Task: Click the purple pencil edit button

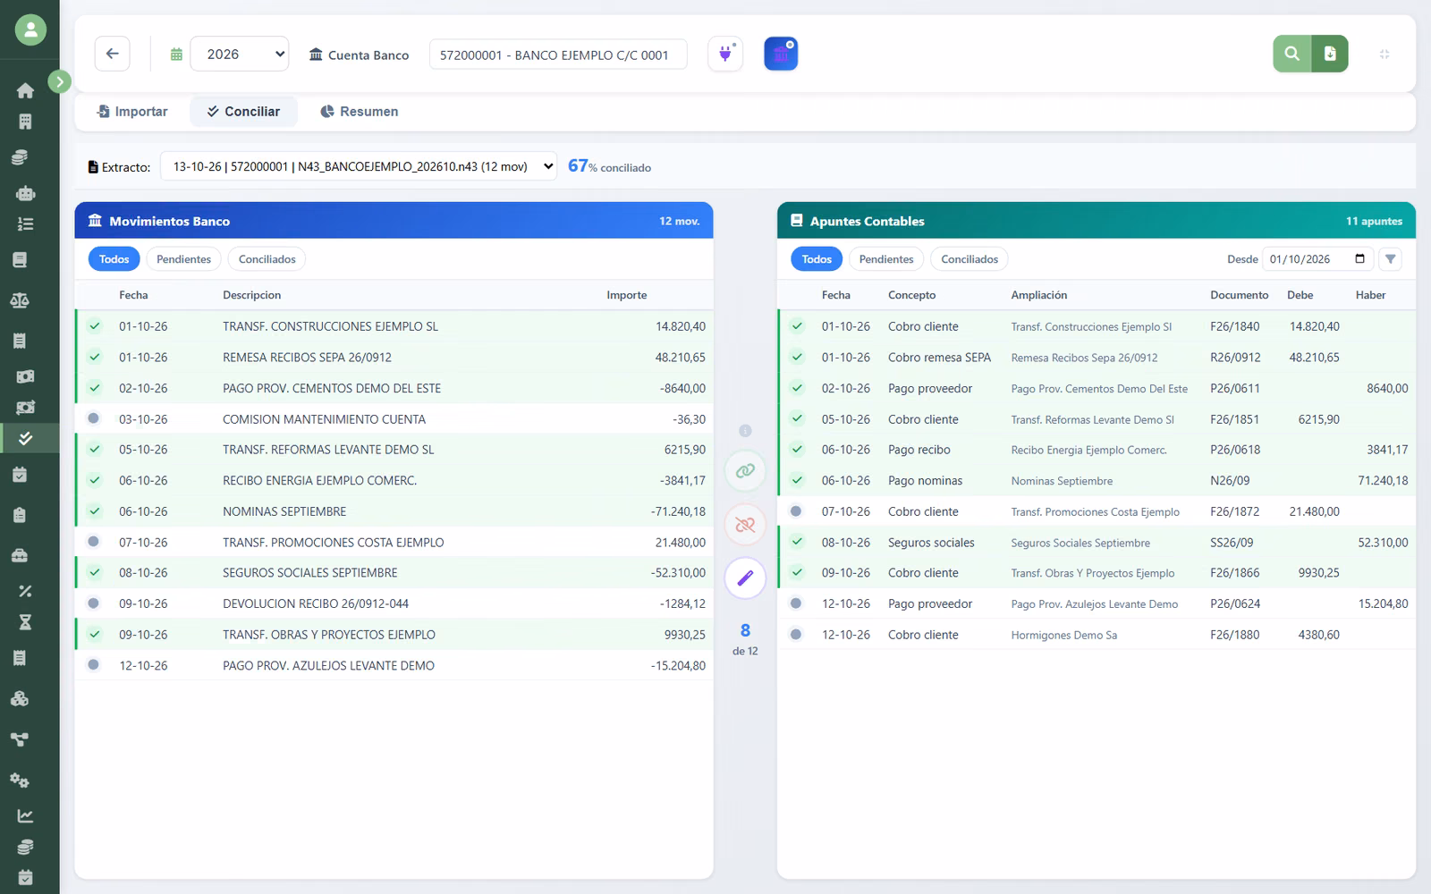Action: (x=745, y=578)
